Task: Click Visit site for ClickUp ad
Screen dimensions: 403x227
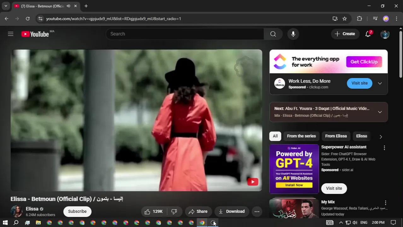Action: (x=359, y=83)
